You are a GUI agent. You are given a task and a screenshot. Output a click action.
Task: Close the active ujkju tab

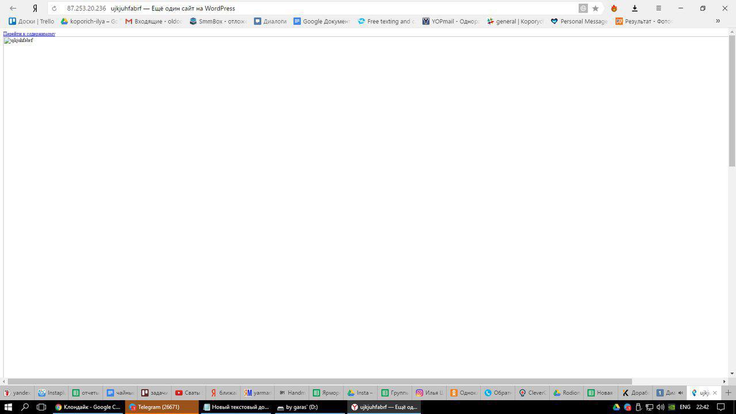coord(715,393)
